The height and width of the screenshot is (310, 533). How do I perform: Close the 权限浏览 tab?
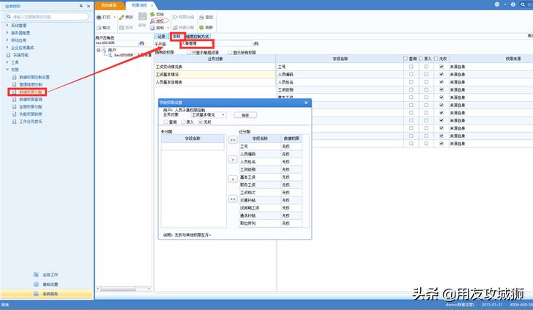coord(152,5)
